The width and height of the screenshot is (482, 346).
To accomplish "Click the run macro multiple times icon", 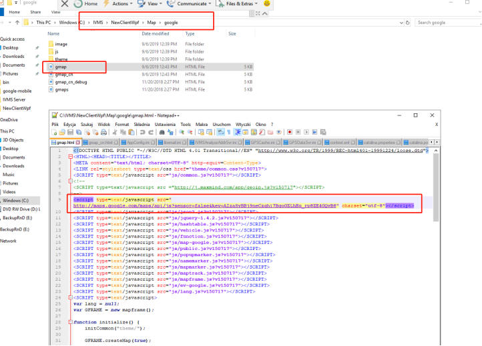I will (x=314, y=132).
